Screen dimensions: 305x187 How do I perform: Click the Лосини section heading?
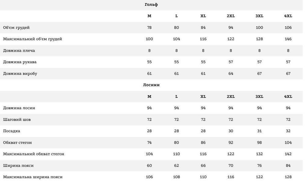[x=151, y=85]
